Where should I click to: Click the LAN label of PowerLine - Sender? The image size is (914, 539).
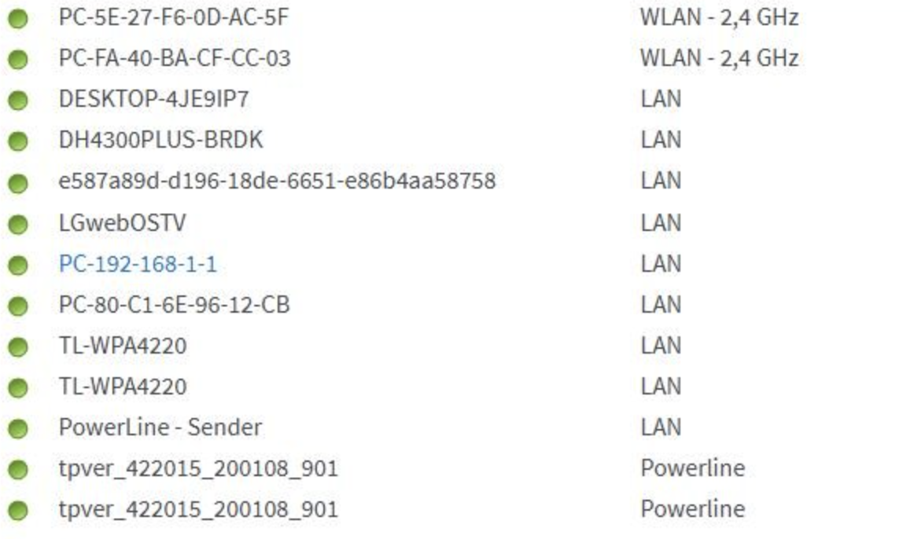(x=661, y=427)
